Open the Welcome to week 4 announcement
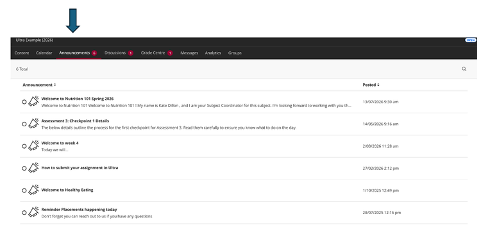Screen dimensions: 481x234 click(x=60, y=143)
